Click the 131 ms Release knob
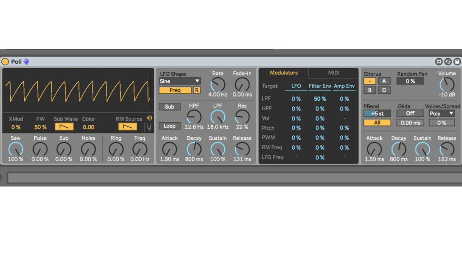 242,149
